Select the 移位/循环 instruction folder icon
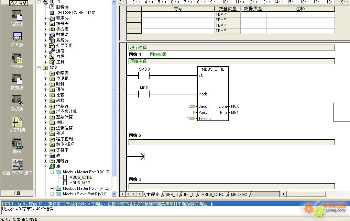This screenshot has height=221, width=350. coord(52,144)
